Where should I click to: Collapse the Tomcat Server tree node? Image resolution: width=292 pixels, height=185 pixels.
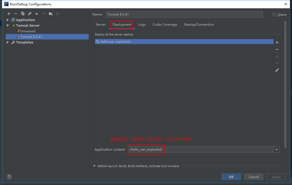(8, 25)
